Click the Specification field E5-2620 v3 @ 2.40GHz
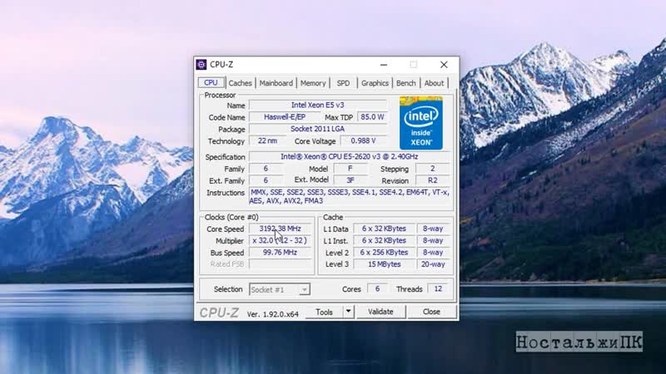 pyautogui.click(x=349, y=156)
